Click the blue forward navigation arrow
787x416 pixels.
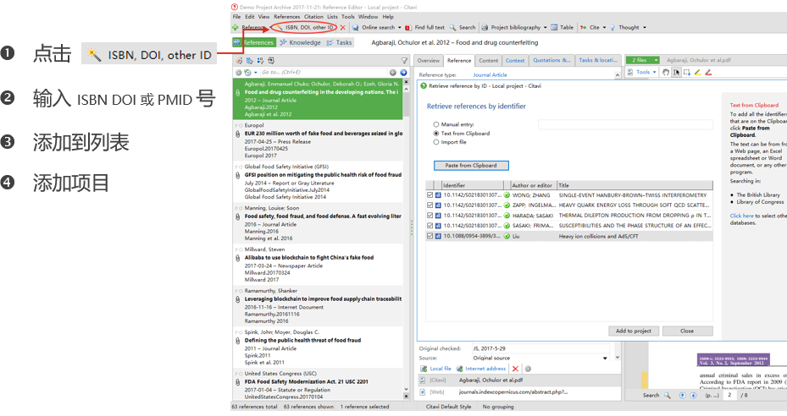point(403,72)
